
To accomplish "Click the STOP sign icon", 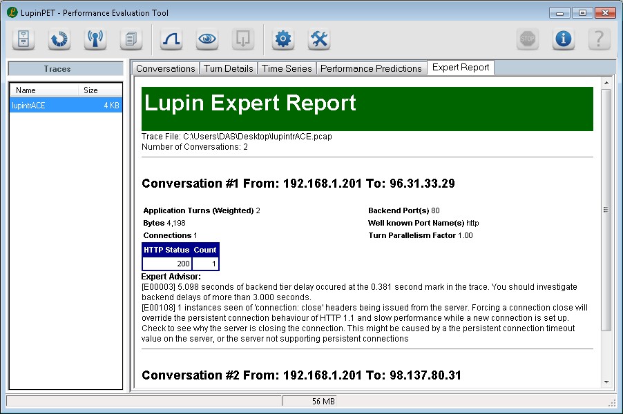I will pos(528,39).
